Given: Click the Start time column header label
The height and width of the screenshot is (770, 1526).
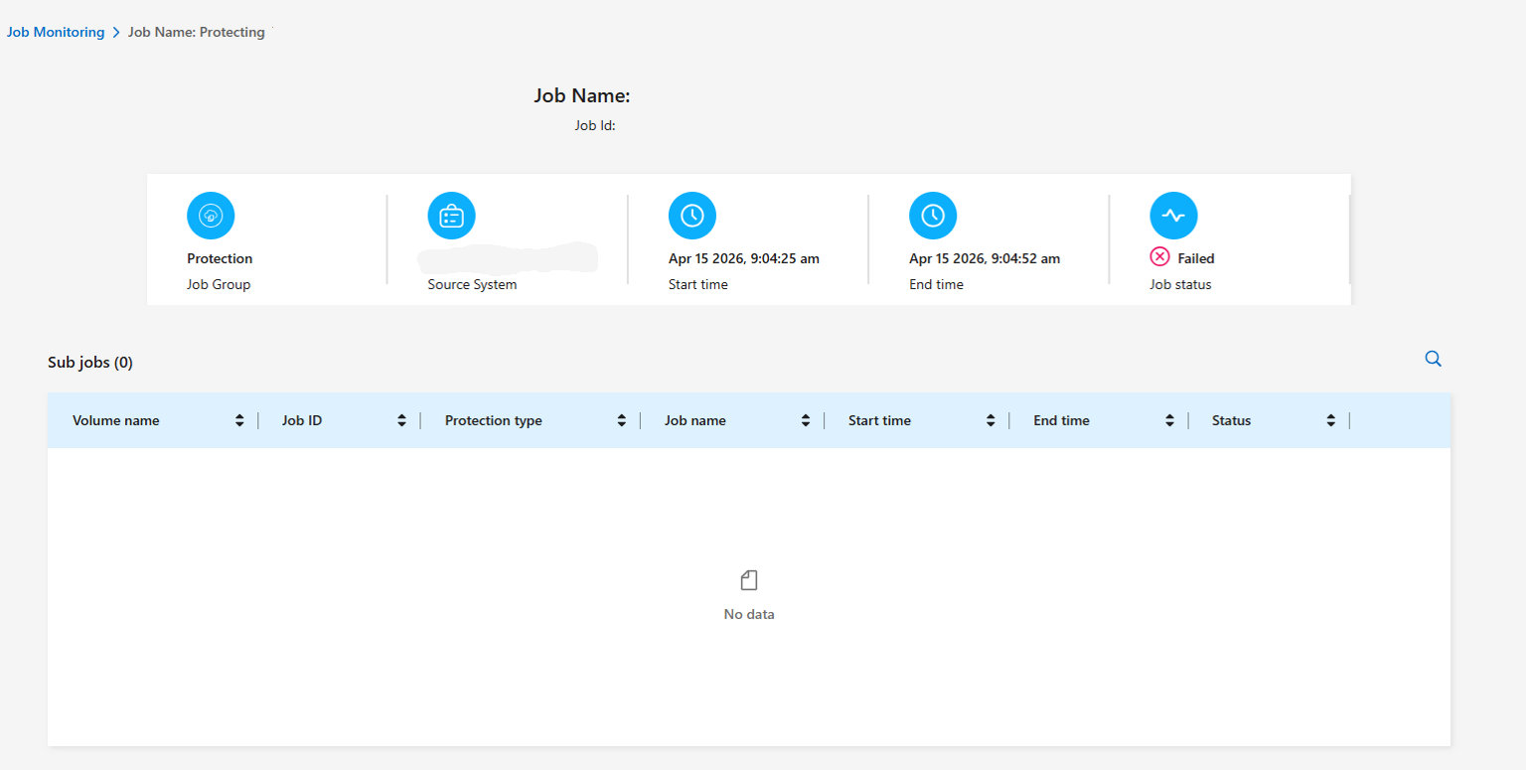Looking at the screenshot, I should [x=879, y=420].
